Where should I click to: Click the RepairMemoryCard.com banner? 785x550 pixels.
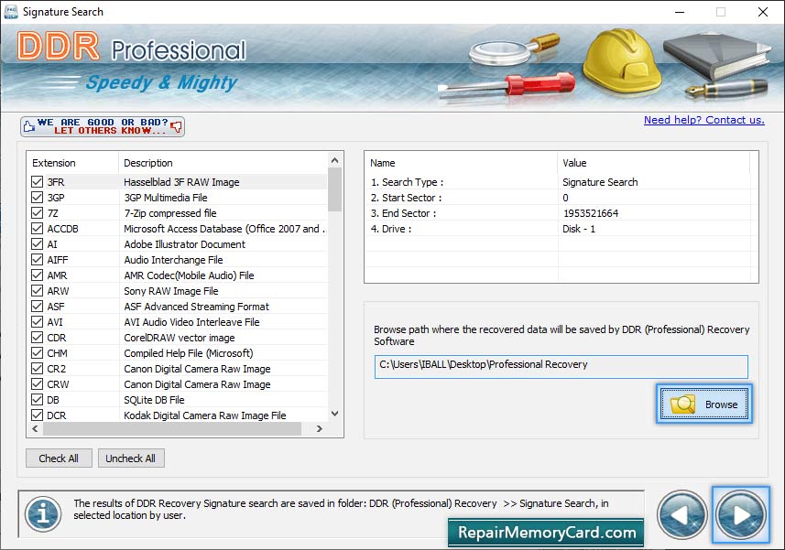(546, 533)
